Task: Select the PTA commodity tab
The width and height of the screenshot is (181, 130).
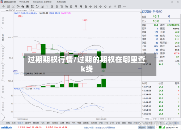Action: (x=73, y=123)
